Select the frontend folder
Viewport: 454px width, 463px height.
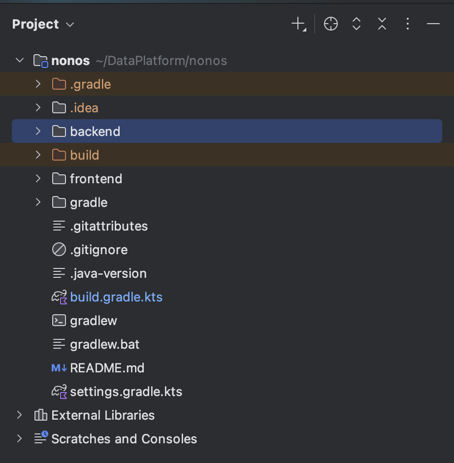click(x=227, y=179)
